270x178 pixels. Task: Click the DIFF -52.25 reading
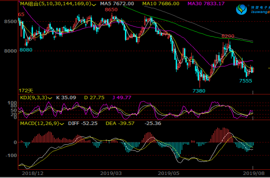(x=83, y=123)
